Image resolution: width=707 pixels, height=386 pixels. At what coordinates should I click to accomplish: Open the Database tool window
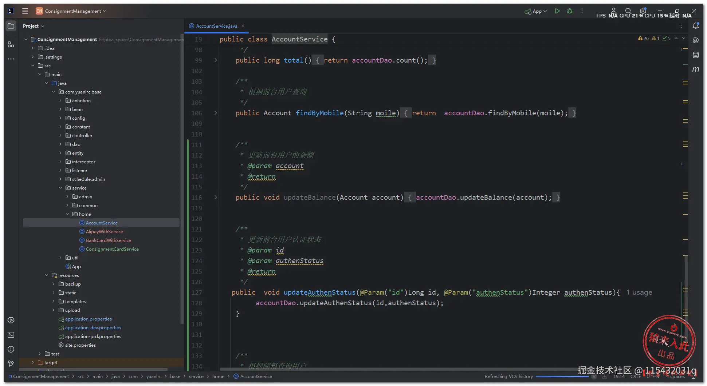pyautogui.click(x=696, y=55)
